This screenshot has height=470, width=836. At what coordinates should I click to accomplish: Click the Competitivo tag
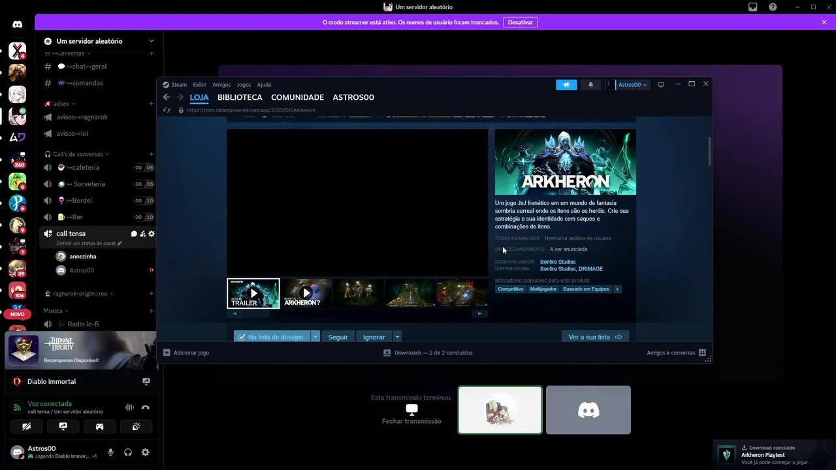[x=511, y=289]
